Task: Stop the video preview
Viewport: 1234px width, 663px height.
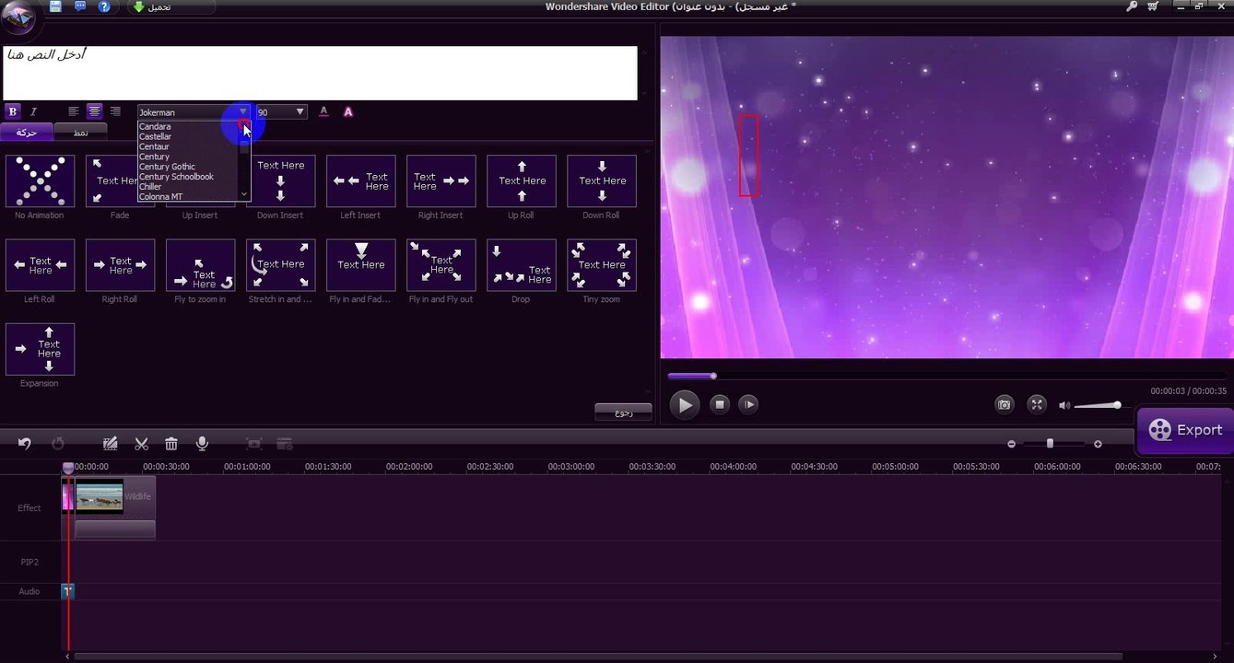Action: 721,404
